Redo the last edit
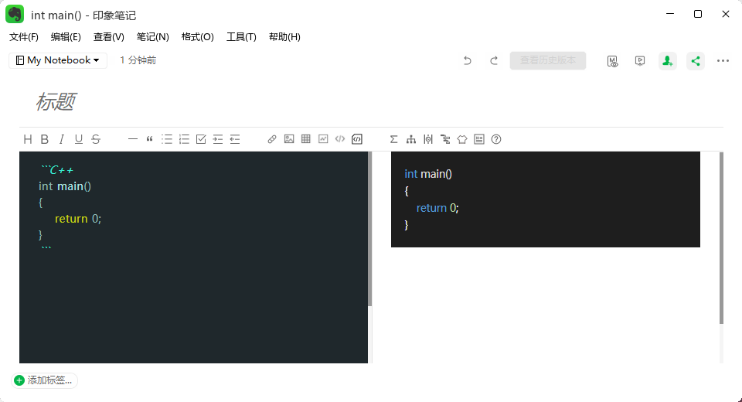Screen dimensions: 742x402 [x=494, y=60]
